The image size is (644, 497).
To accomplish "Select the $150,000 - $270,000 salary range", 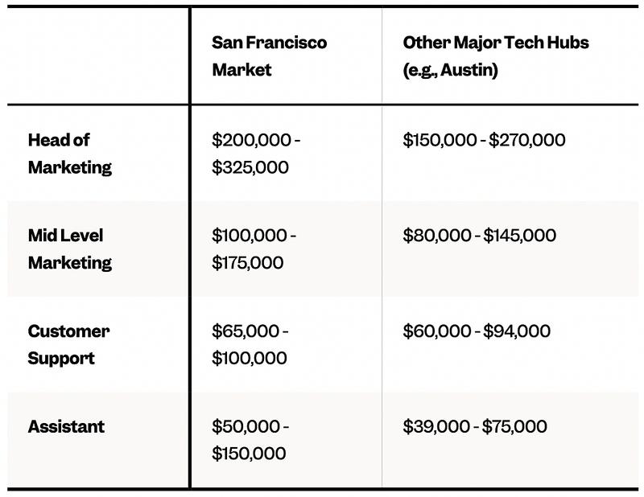I will click(x=484, y=140).
